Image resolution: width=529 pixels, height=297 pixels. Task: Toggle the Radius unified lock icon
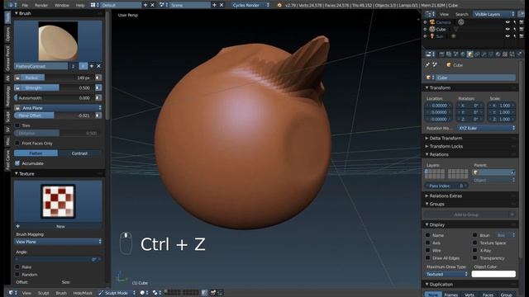(x=17, y=78)
